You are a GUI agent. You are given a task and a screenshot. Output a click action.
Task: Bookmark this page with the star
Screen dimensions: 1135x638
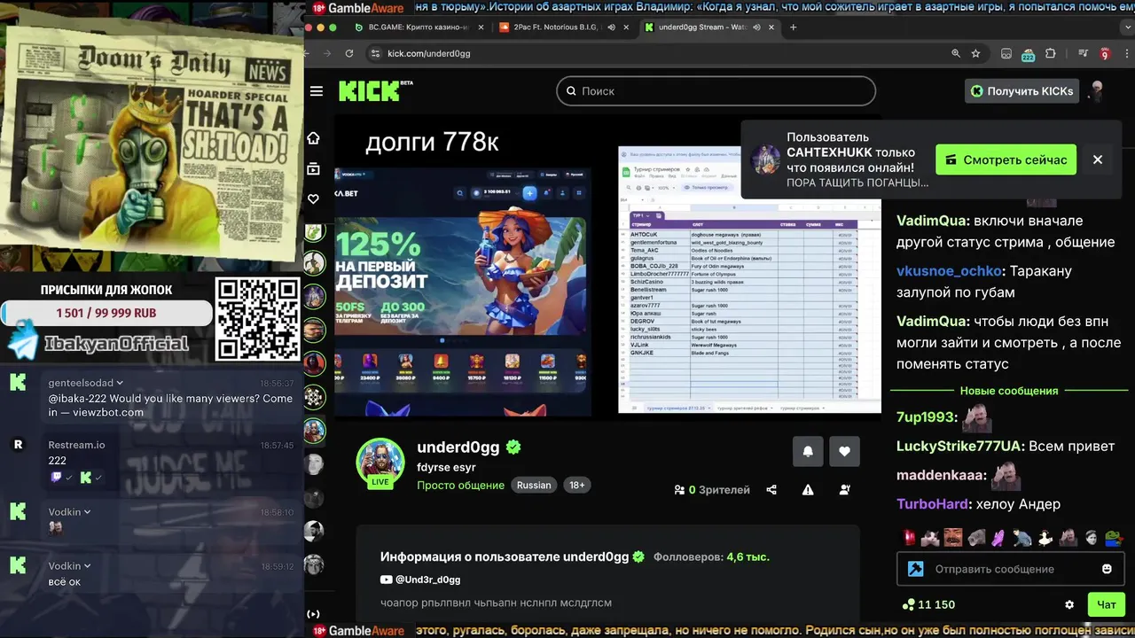(x=975, y=53)
